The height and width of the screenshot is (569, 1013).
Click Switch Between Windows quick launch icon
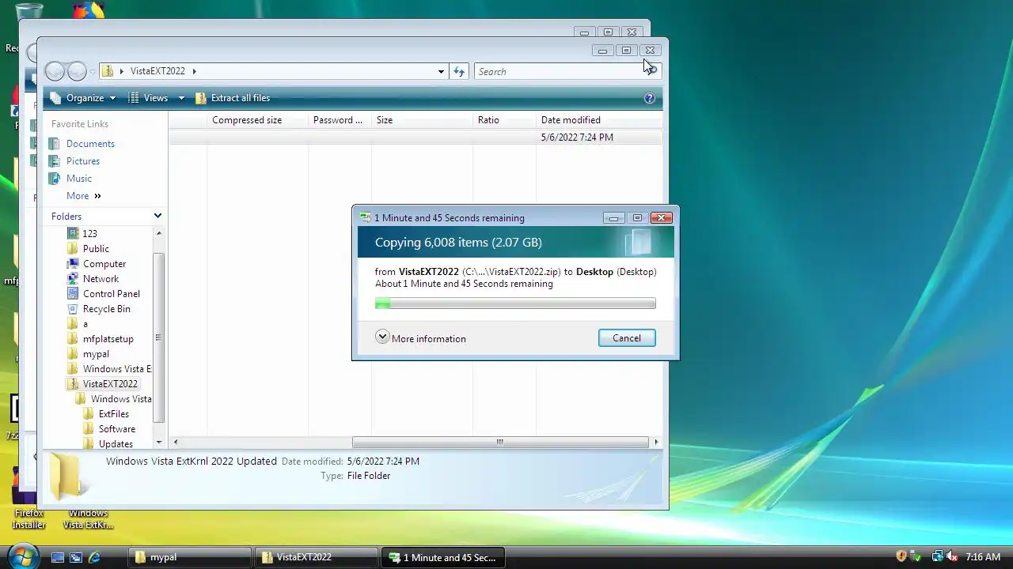click(76, 557)
